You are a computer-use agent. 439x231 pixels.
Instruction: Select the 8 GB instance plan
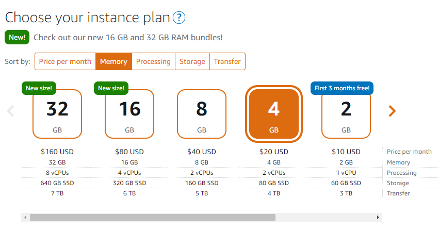click(202, 114)
